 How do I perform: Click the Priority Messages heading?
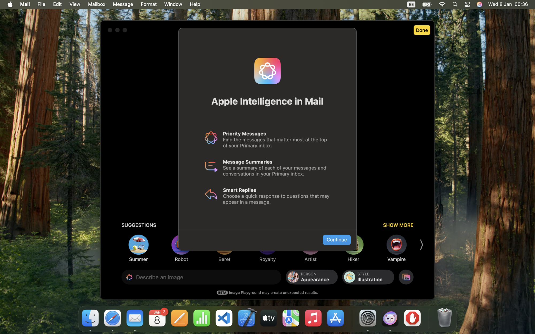point(244,134)
